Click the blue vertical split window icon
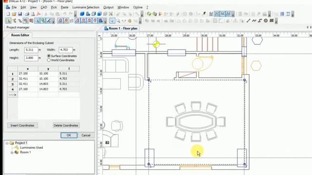This screenshot has width=312, height=175. (x=288, y=14)
